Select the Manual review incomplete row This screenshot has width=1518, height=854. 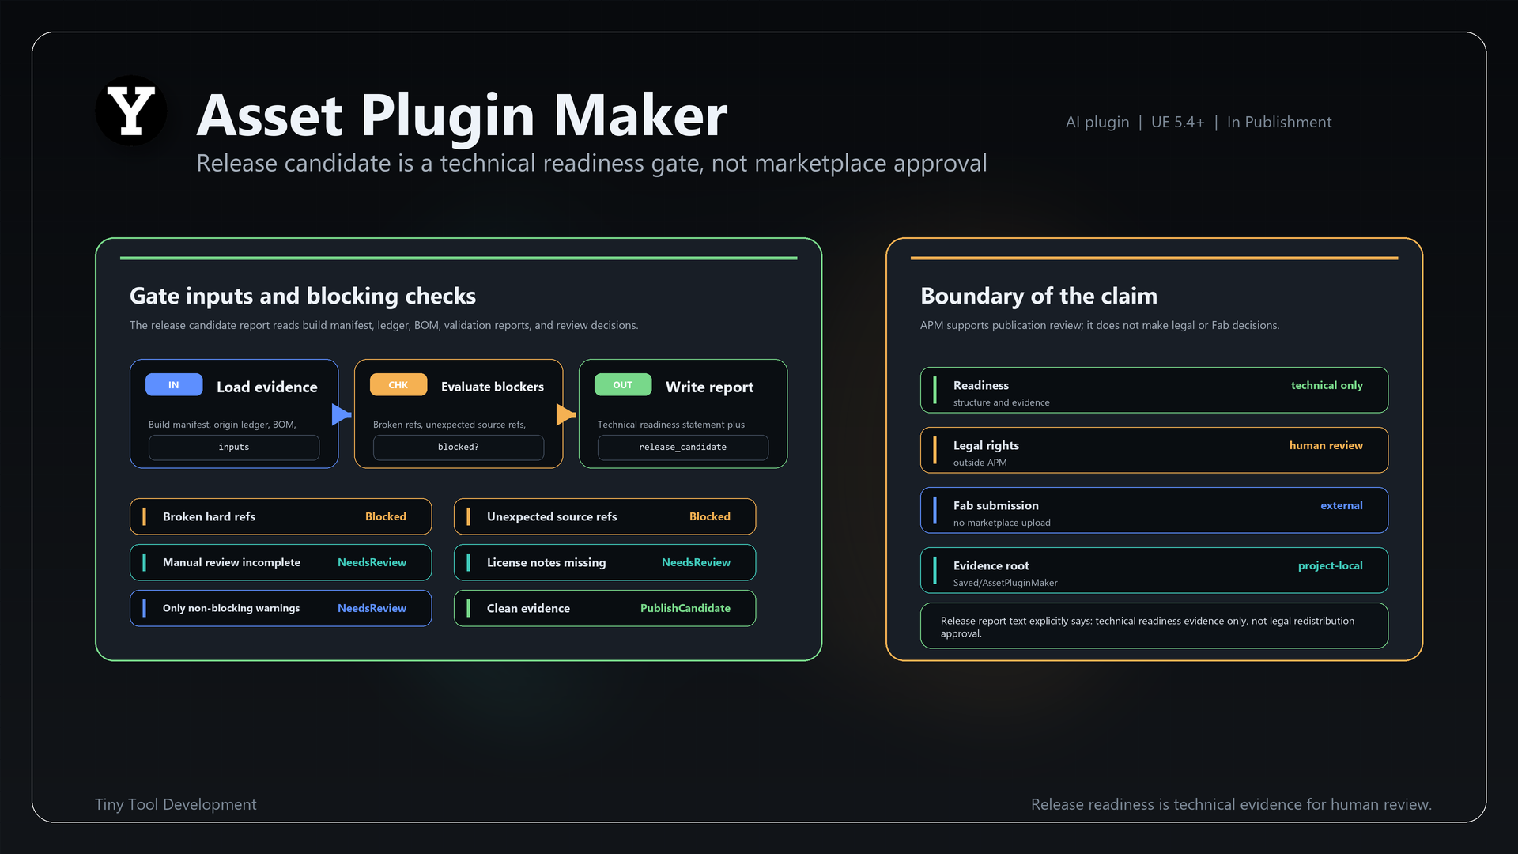click(281, 562)
